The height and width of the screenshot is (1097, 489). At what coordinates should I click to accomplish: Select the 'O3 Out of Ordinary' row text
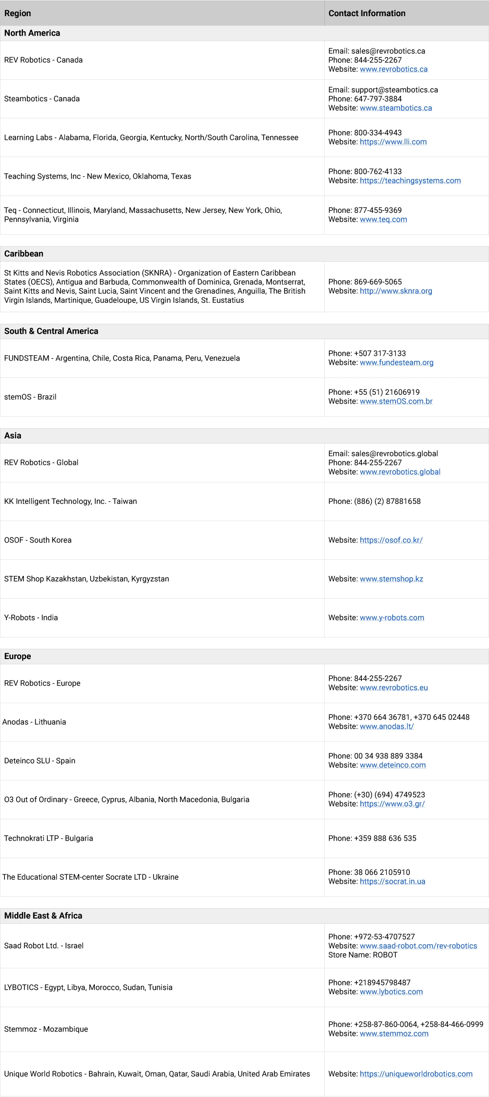click(127, 800)
